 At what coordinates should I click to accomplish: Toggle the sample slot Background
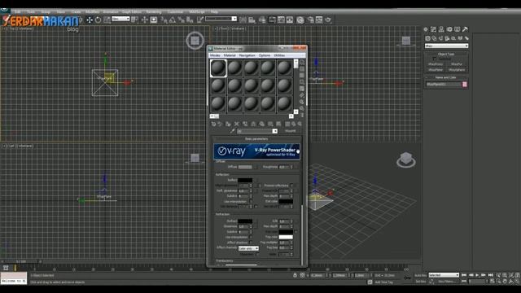pos(302,76)
